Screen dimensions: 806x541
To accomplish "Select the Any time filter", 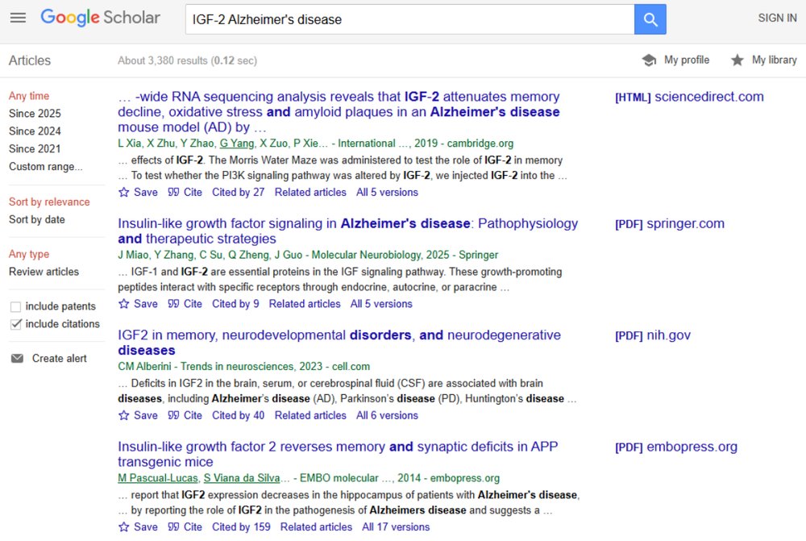I will tap(29, 96).
